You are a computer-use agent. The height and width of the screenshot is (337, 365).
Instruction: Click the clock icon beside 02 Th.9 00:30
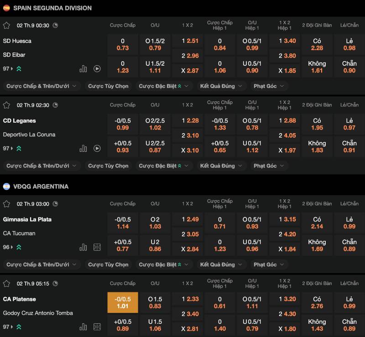pyautogui.click(x=55, y=26)
